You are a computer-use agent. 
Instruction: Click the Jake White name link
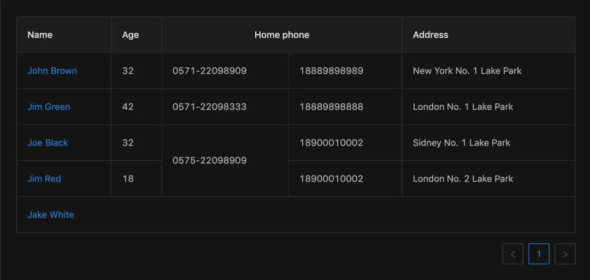pos(50,215)
